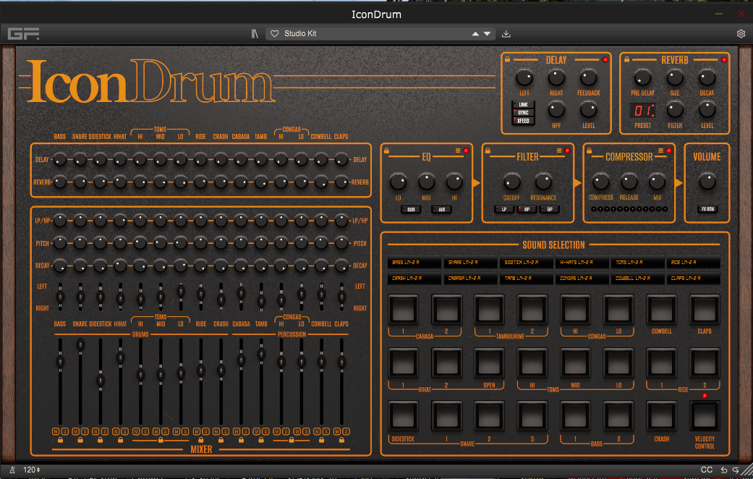
Task: Toggle the Filter power LED
Action: 567,151
